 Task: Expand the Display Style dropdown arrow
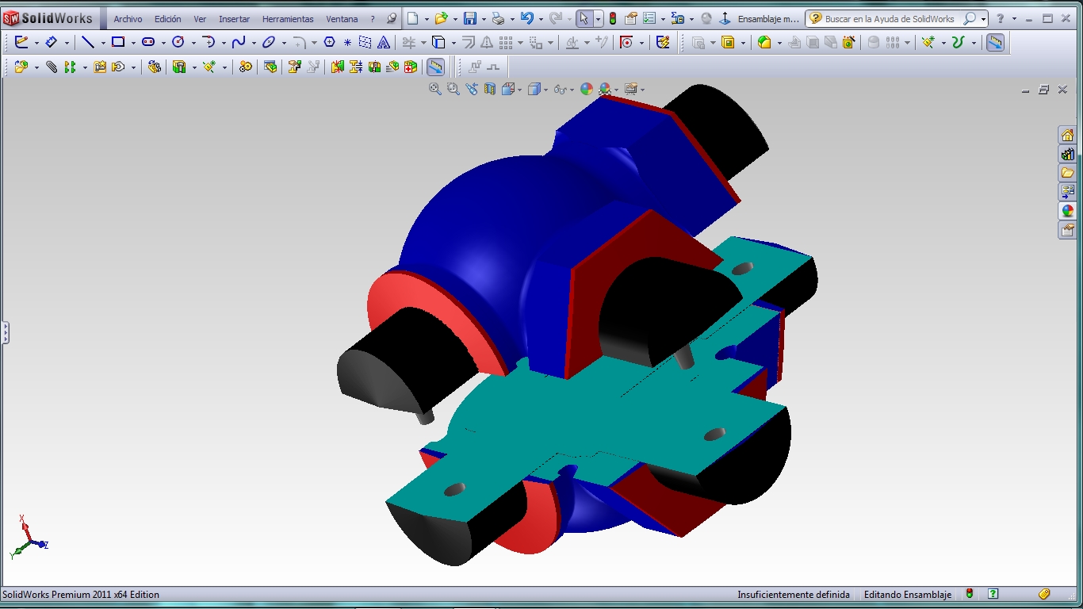tap(546, 90)
